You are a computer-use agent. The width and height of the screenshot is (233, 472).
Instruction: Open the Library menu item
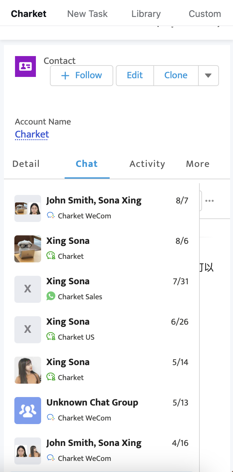146,14
